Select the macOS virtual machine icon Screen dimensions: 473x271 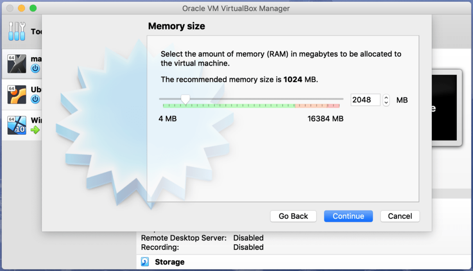[x=17, y=64]
